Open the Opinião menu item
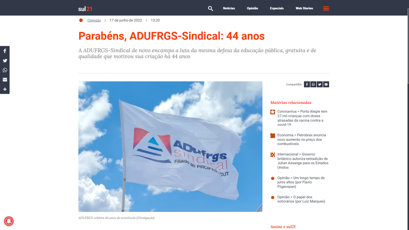This screenshot has width=409, height=230. pos(252,8)
